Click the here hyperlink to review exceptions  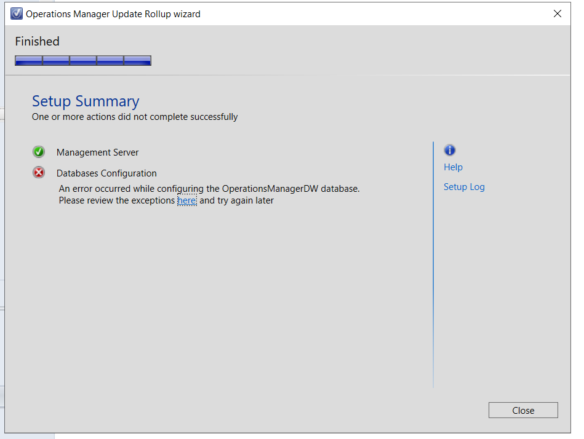point(186,200)
